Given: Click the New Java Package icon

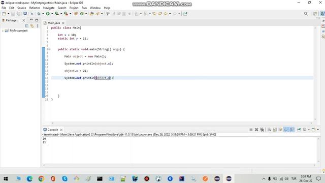Looking at the screenshot, I should [x=76, y=14].
